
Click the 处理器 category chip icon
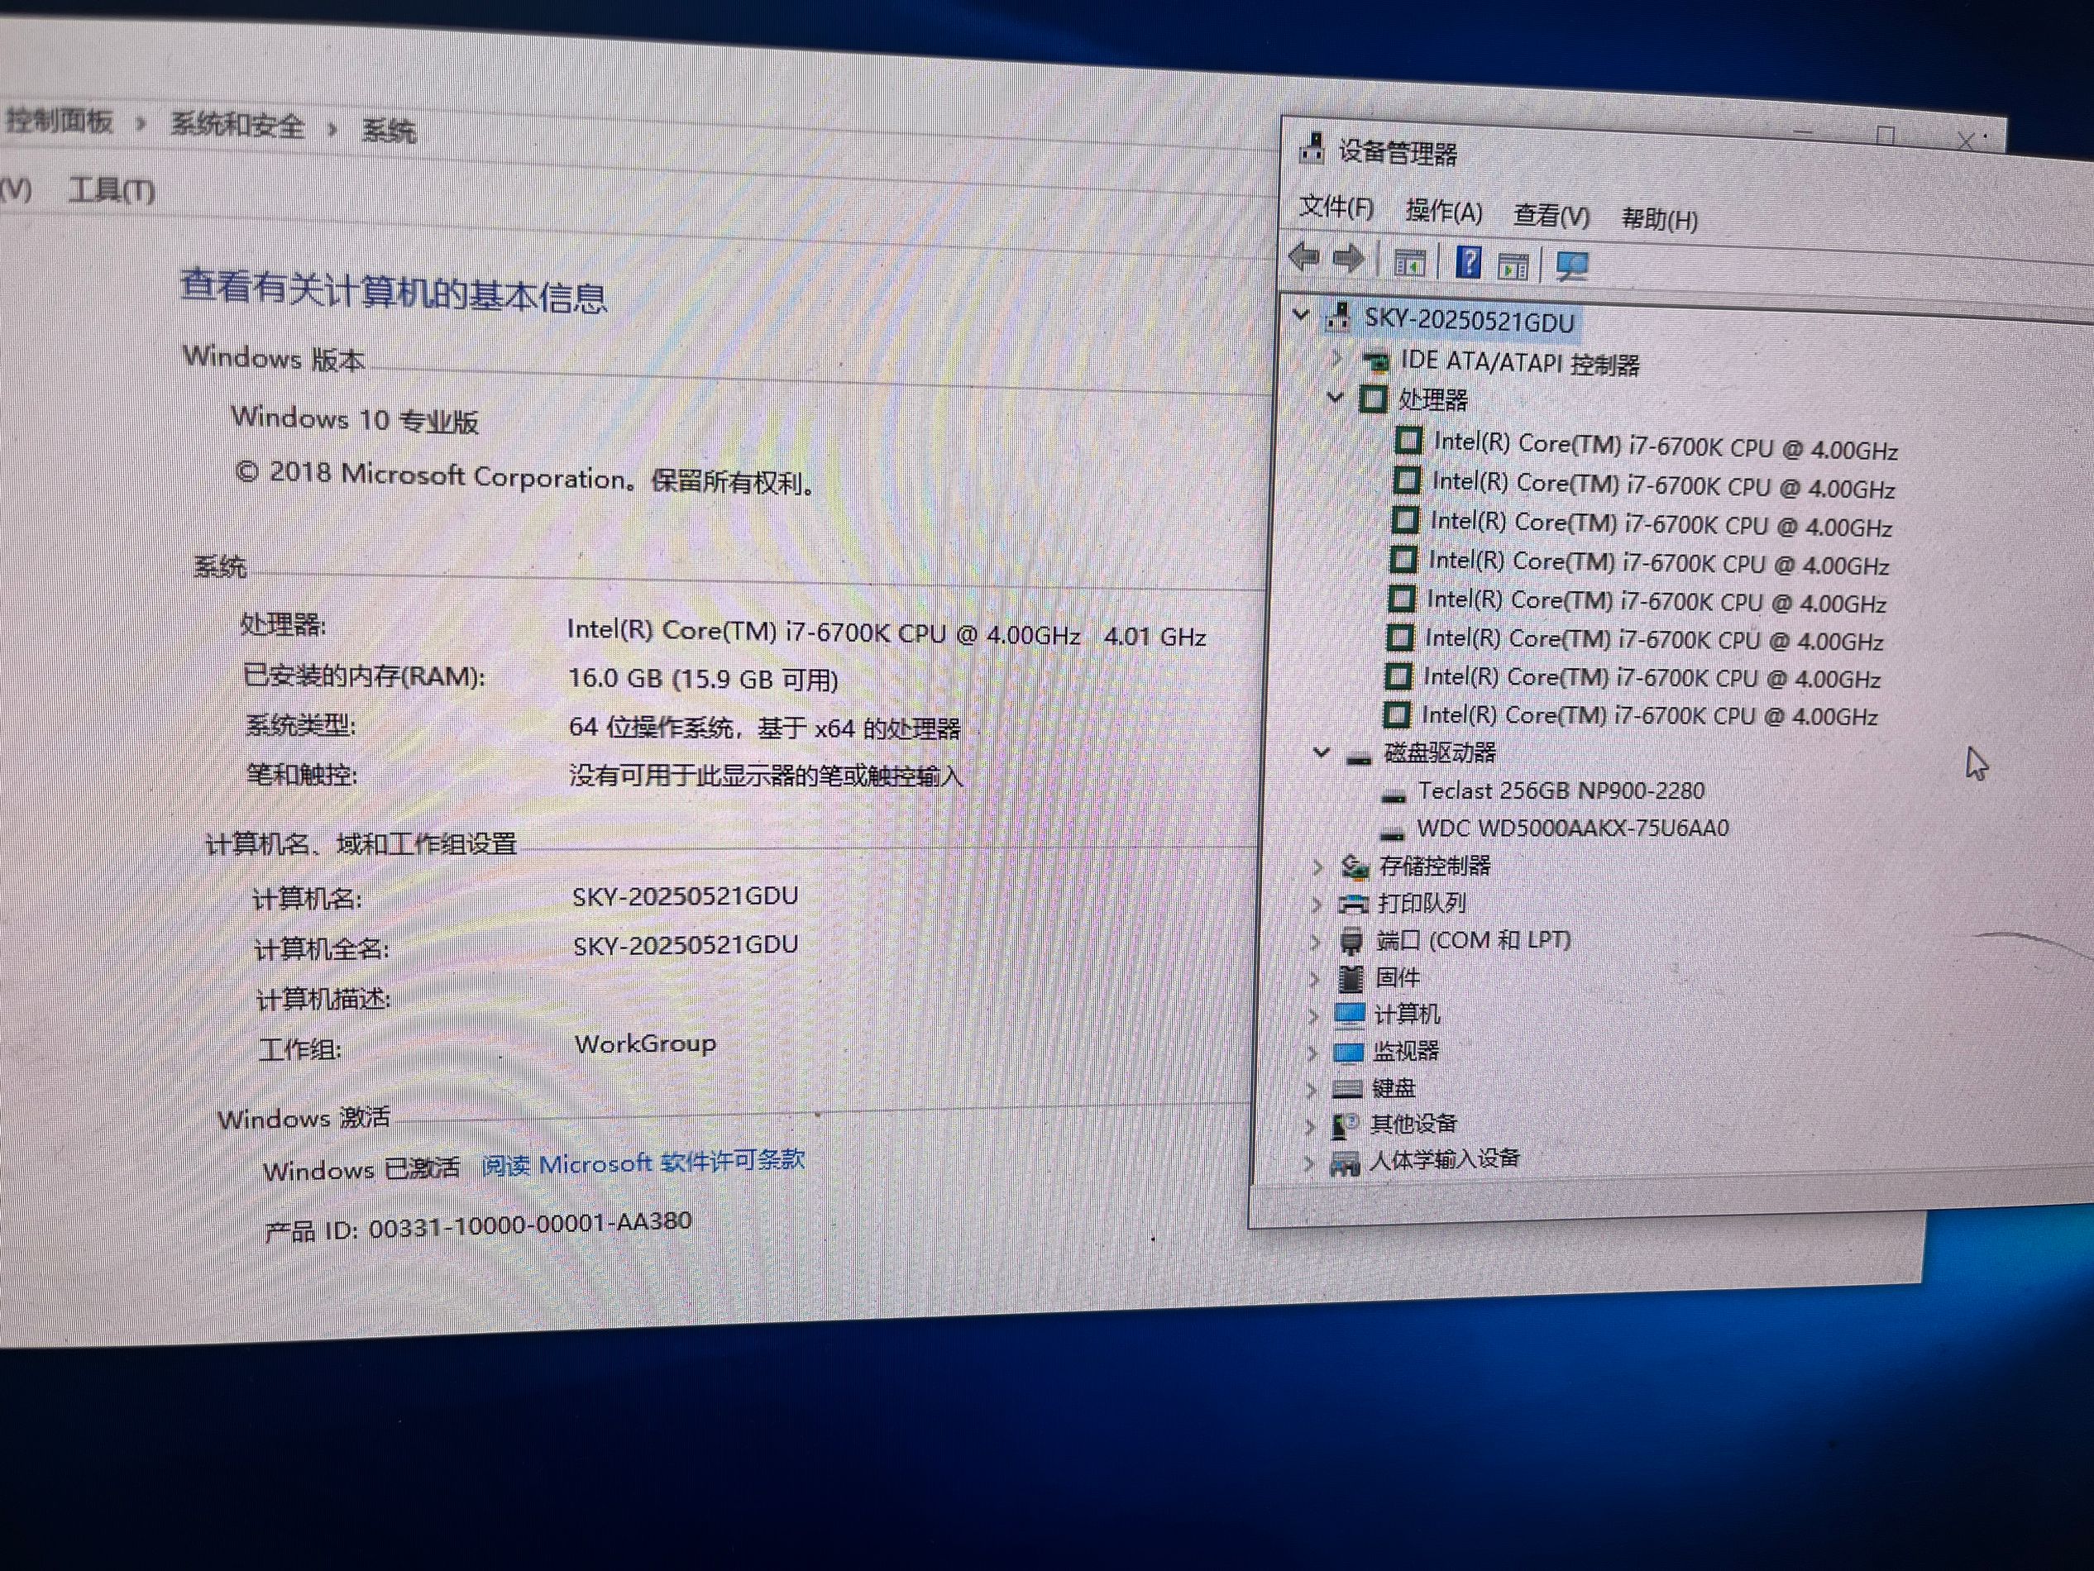pos(1373,399)
